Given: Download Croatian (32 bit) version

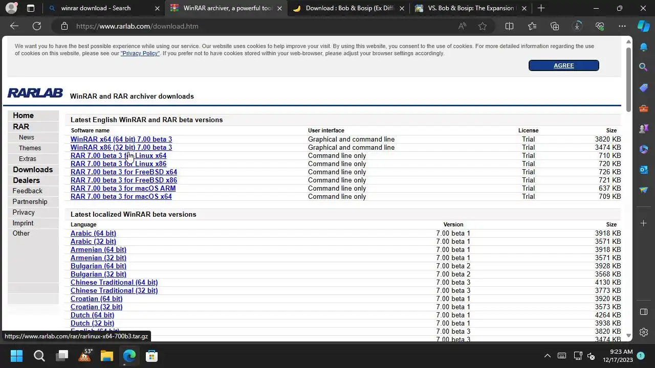Looking at the screenshot, I should click(96, 307).
